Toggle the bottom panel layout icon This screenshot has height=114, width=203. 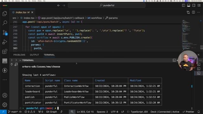[x=189, y=5]
